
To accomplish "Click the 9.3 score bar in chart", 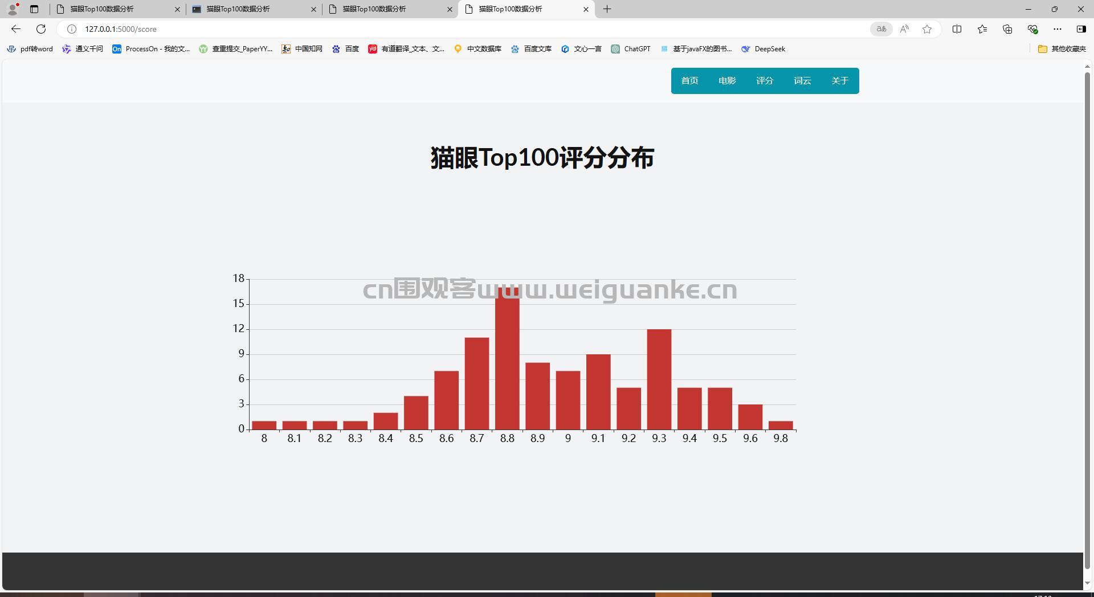I will 659,379.
